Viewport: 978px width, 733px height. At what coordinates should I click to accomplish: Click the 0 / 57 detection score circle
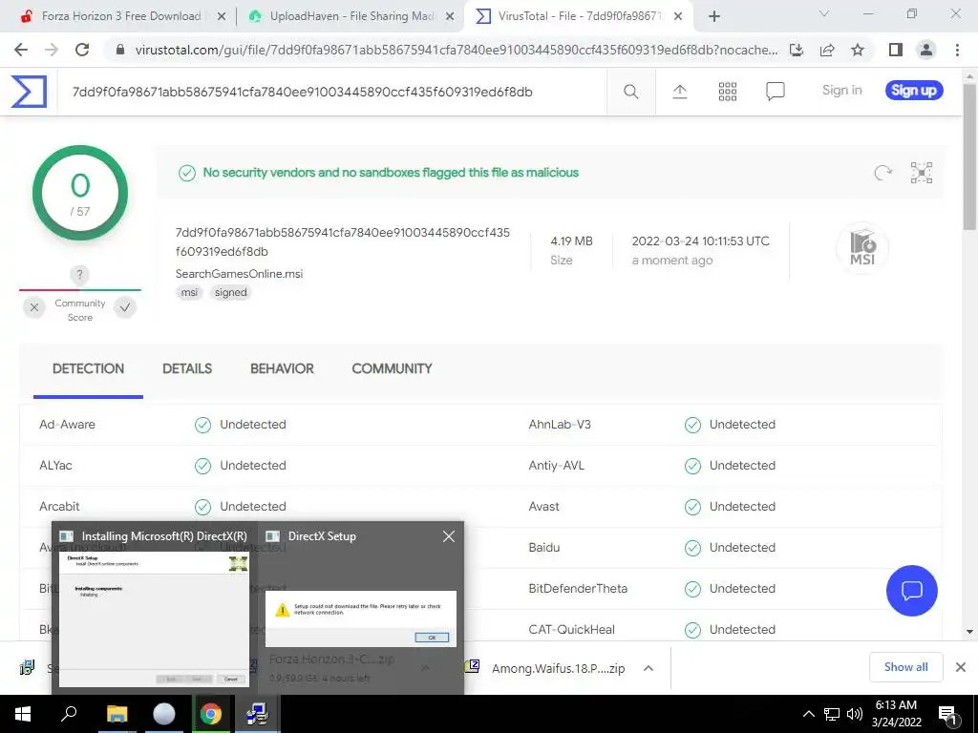(80, 193)
